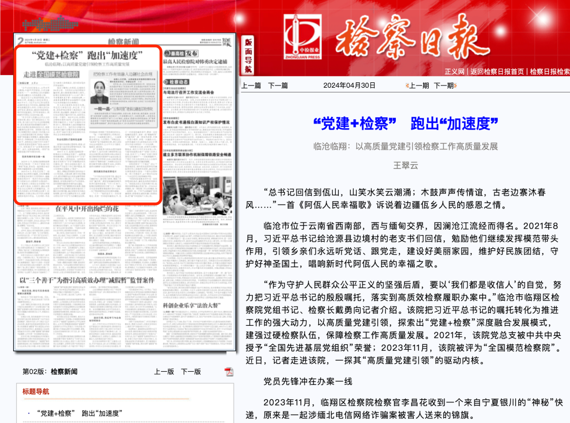The image size is (570, 423).
Task: Go to the next article via 下一篇
Action: tap(279, 84)
